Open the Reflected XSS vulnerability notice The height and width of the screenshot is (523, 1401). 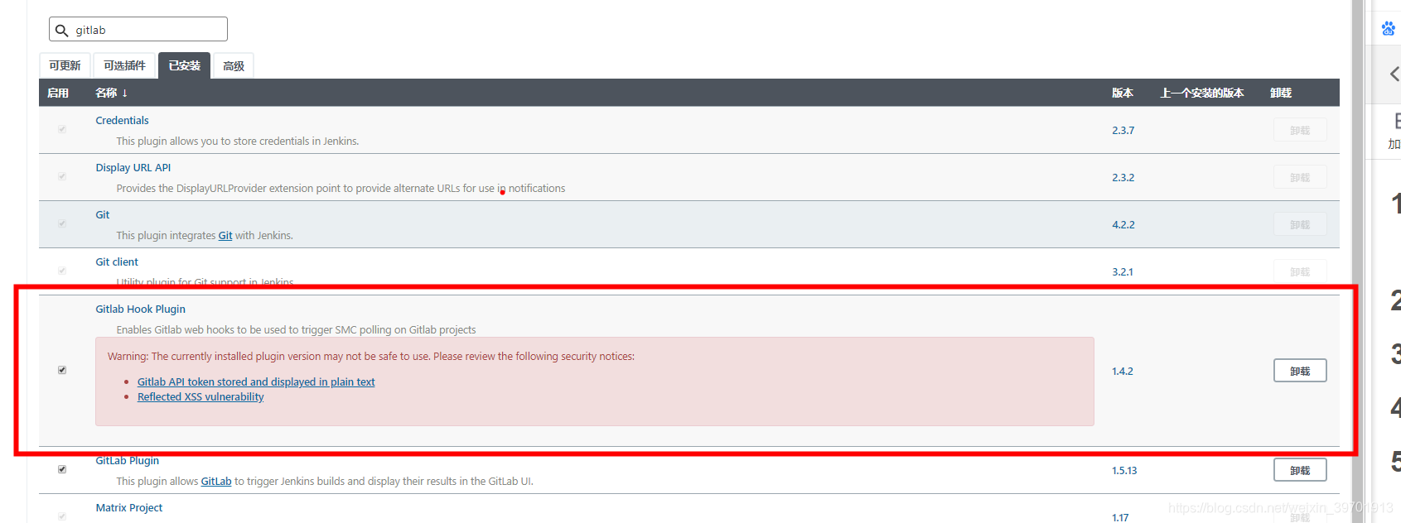click(200, 397)
